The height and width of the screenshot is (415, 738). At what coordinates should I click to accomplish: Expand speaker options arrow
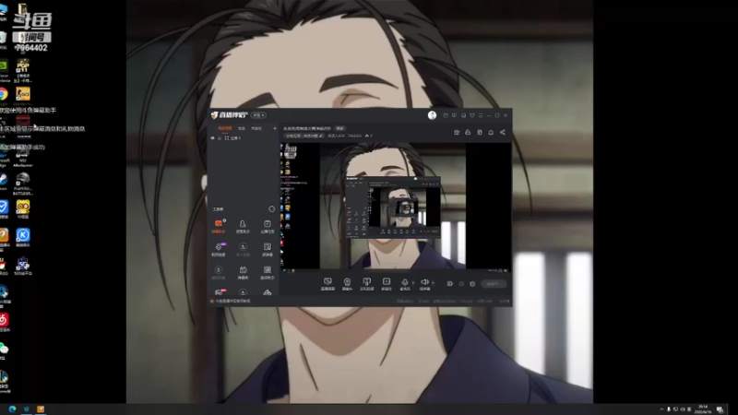(433, 283)
